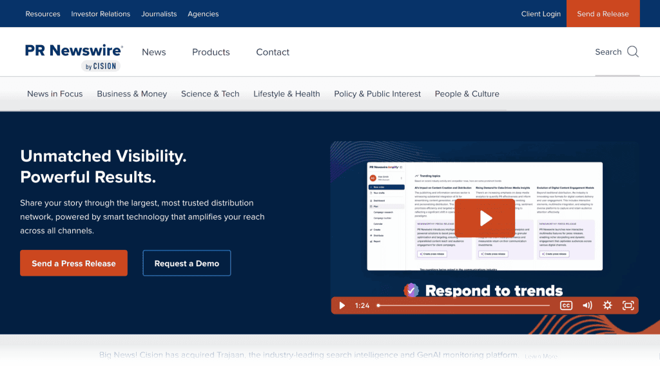Select the Business & Money tab
Image resolution: width=660 pixels, height=366 pixels.
click(x=131, y=94)
